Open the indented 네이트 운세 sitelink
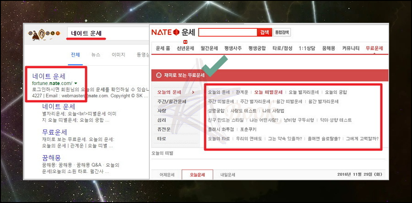The width and height of the screenshot is (412, 203). click(x=59, y=106)
